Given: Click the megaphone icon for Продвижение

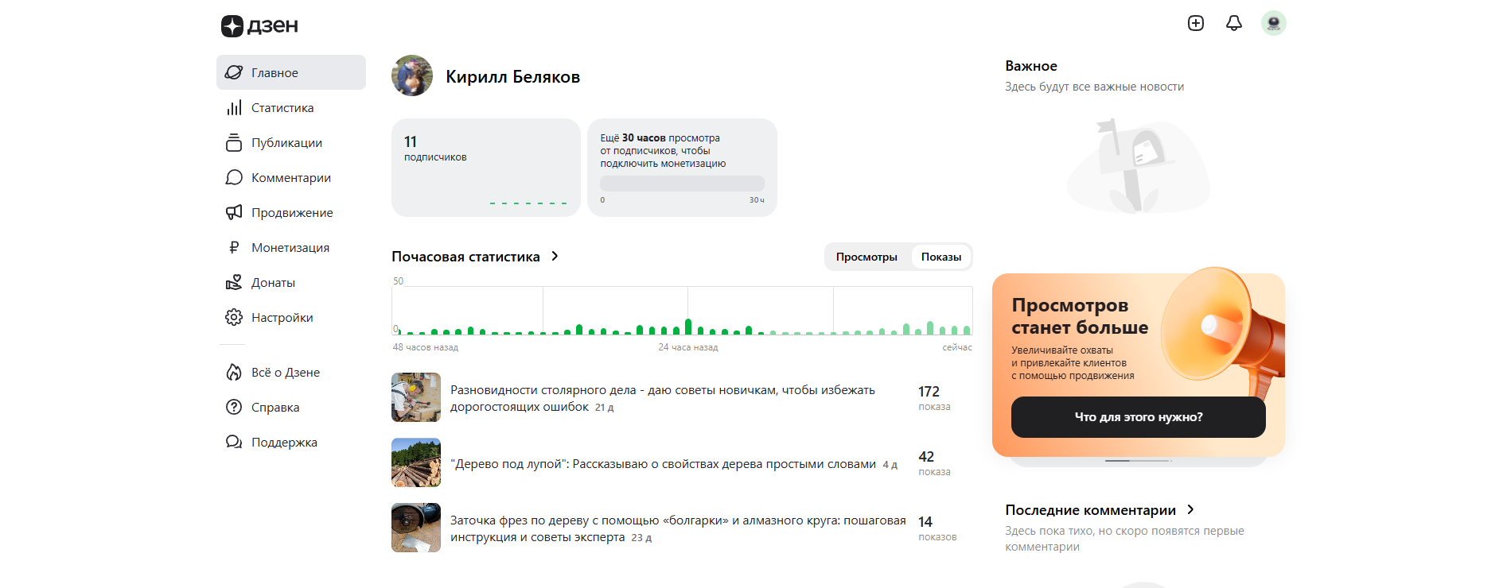Looking at the screenshot, I should [x=234, y=212].
